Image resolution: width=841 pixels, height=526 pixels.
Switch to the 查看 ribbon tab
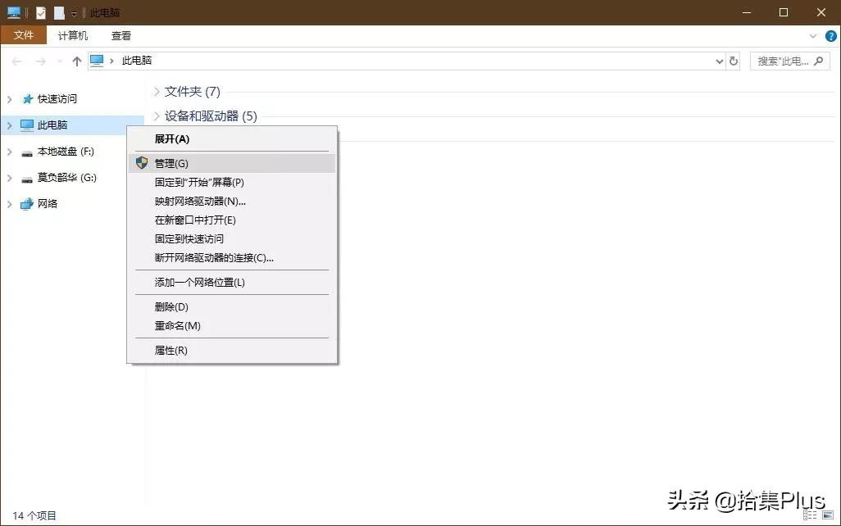point(120,35)
